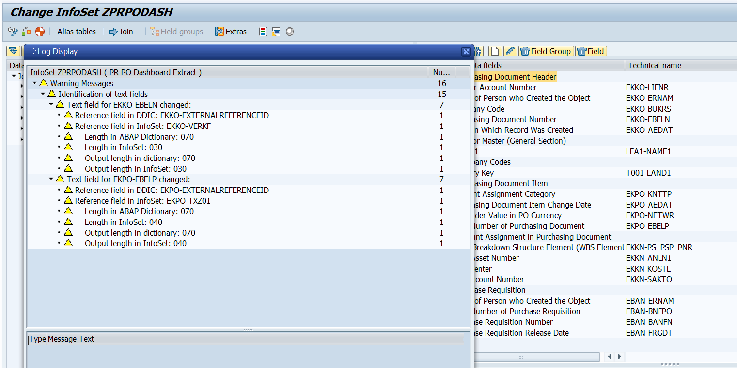
Task: Collapse the Warning Messages node
Action: tap(34, 83)
